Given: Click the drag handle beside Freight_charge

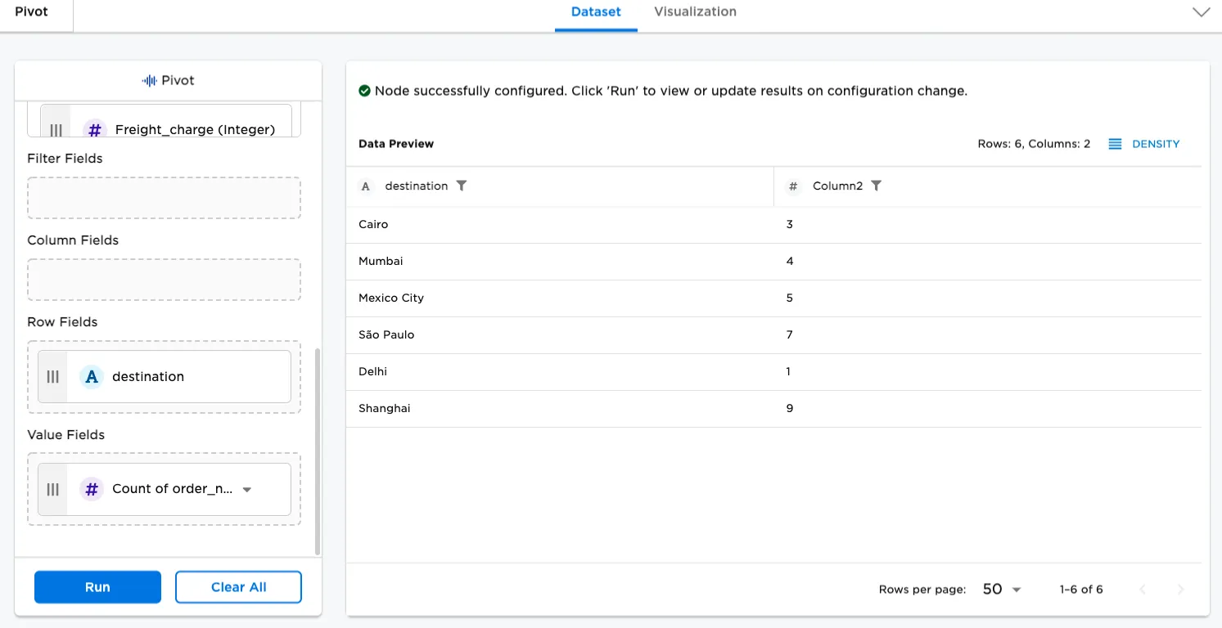Looking at the screenshot, I should coord(56,129).
